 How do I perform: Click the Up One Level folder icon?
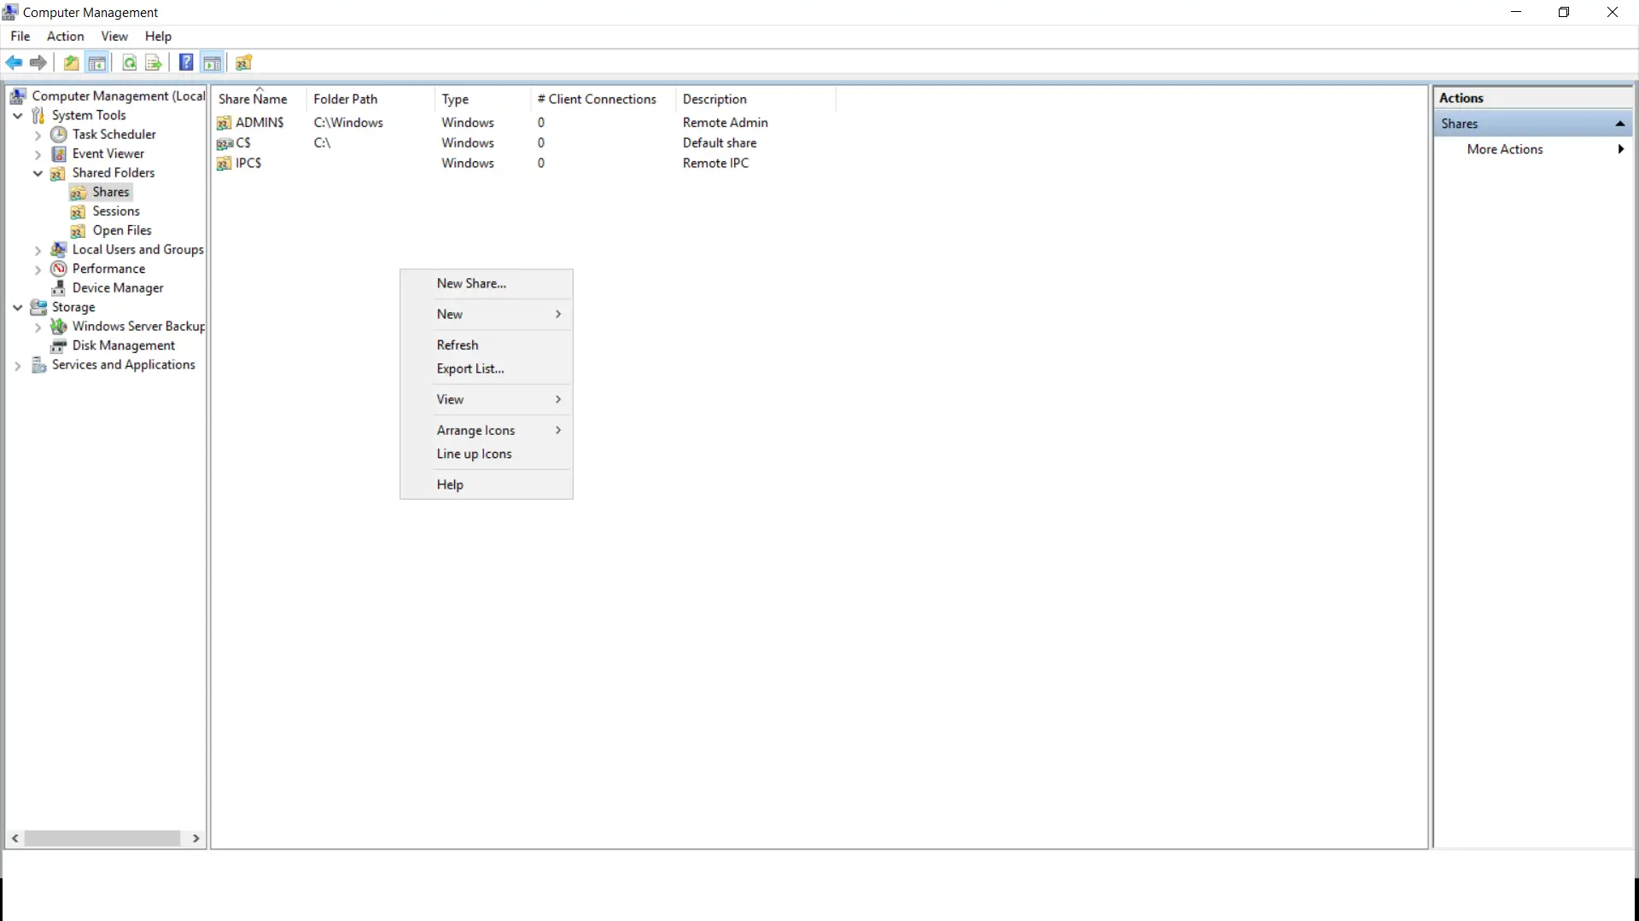(72, 62)
